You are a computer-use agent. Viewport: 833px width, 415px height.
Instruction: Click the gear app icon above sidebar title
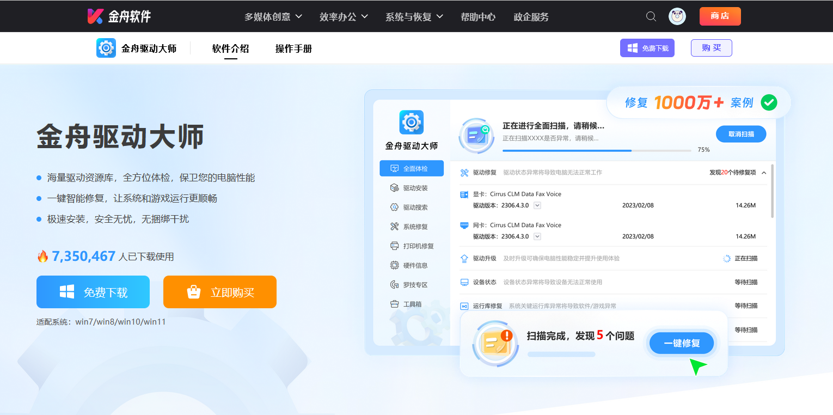pyautogui.click(x=411, y=122)
